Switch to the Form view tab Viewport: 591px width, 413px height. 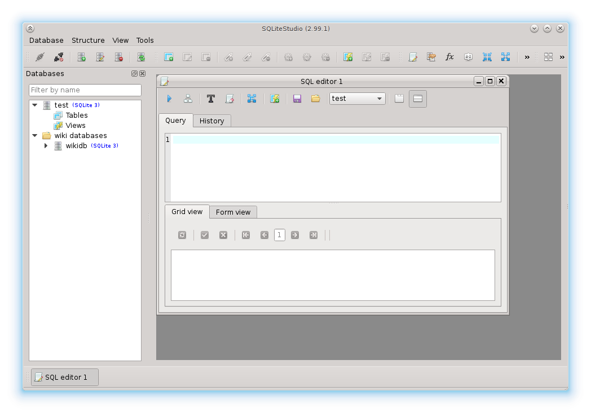coord(233,212)
